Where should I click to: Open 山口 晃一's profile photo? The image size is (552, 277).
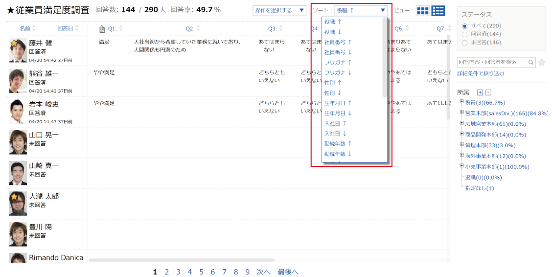pos(18,142)
